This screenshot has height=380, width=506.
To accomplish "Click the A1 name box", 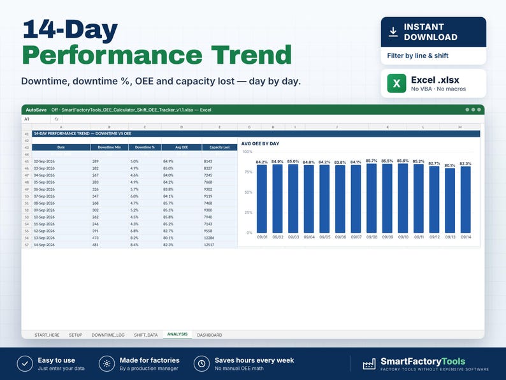I will 36,119.
